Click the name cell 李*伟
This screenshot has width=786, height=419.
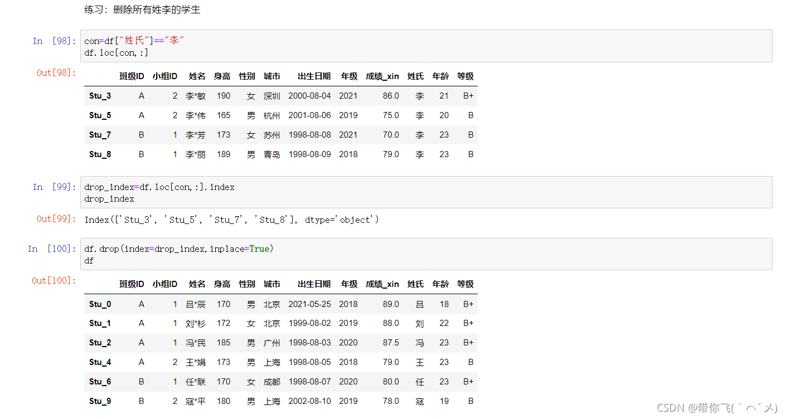[x=196, y=115]
